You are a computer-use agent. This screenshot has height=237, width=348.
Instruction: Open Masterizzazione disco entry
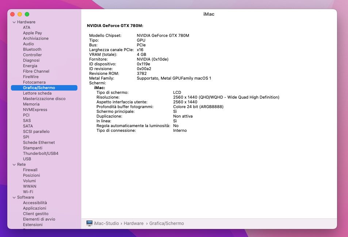44,99
